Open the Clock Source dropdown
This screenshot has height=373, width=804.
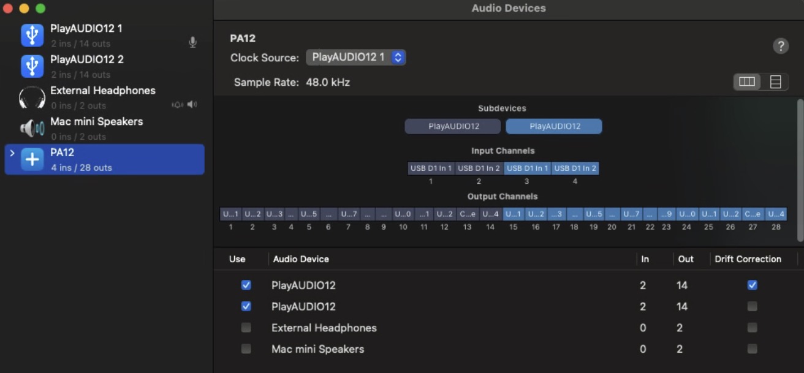355,58
